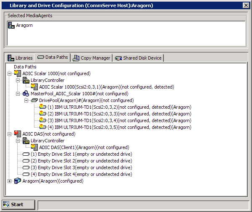Image resolution: width=252 pixels, height=212 pixels.
Task: Click the ADIC Scalar 1000 library icon
Action: tap(18, 73)
